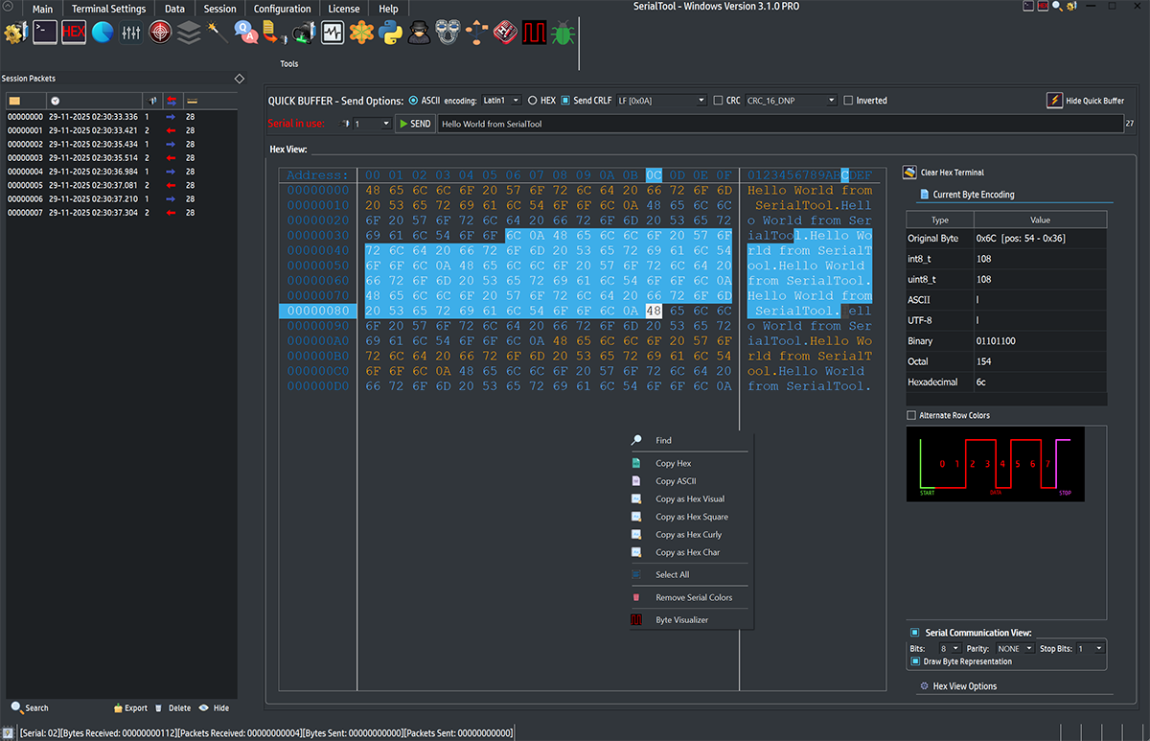Open the HEX view tool icon
1150x741 pixels.
tap(74, 33)
